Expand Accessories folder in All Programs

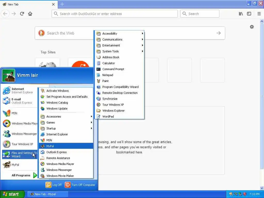point(66,117)
